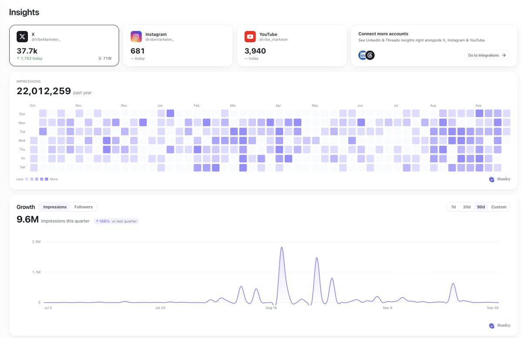This screenshot has height=338, width=522.
Task: Switch Growth chart to Followers
Action: click(x=84, y=207)
